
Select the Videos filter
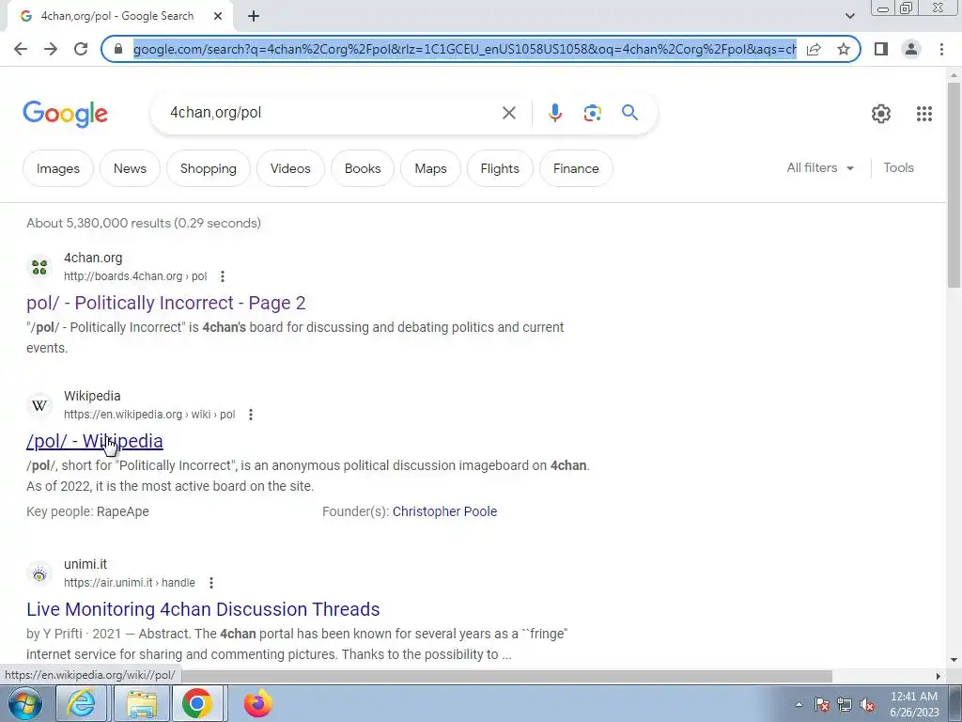click(291, 168)
